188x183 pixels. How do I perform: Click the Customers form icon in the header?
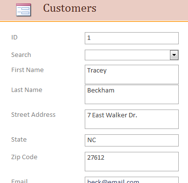[x=23, y=10]
